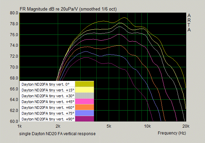Click the 64.0 dB y-axis value
This screenshot has height=143, width=205.
point(14,100)
